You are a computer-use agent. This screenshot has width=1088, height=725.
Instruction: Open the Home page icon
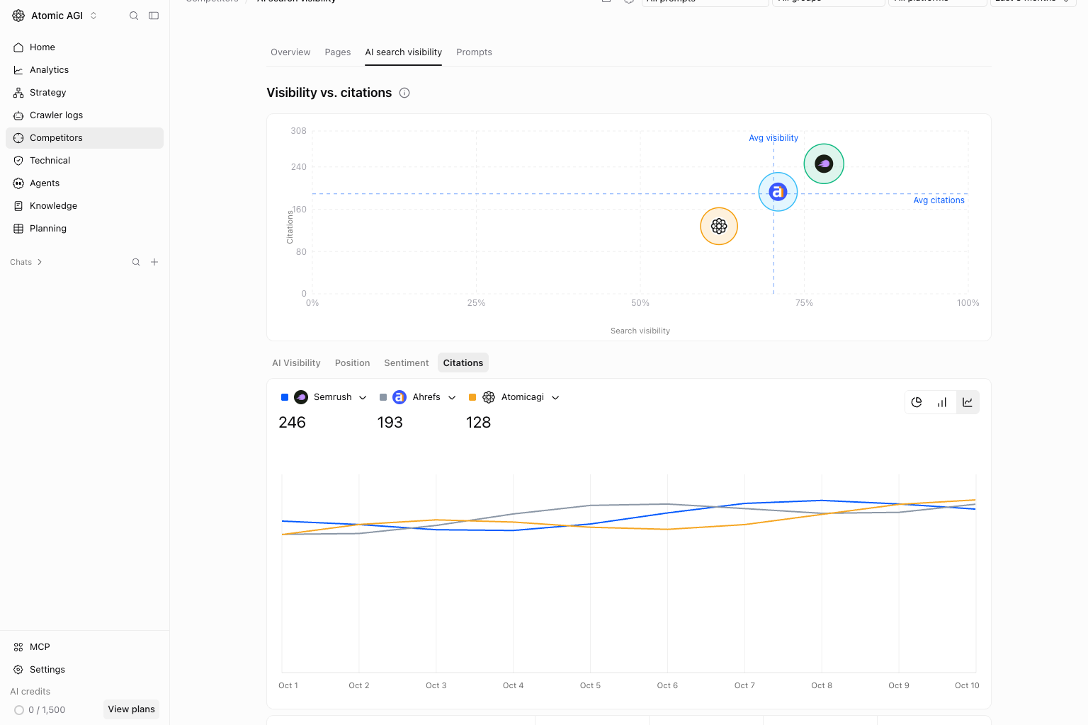[x=18, y=47]
